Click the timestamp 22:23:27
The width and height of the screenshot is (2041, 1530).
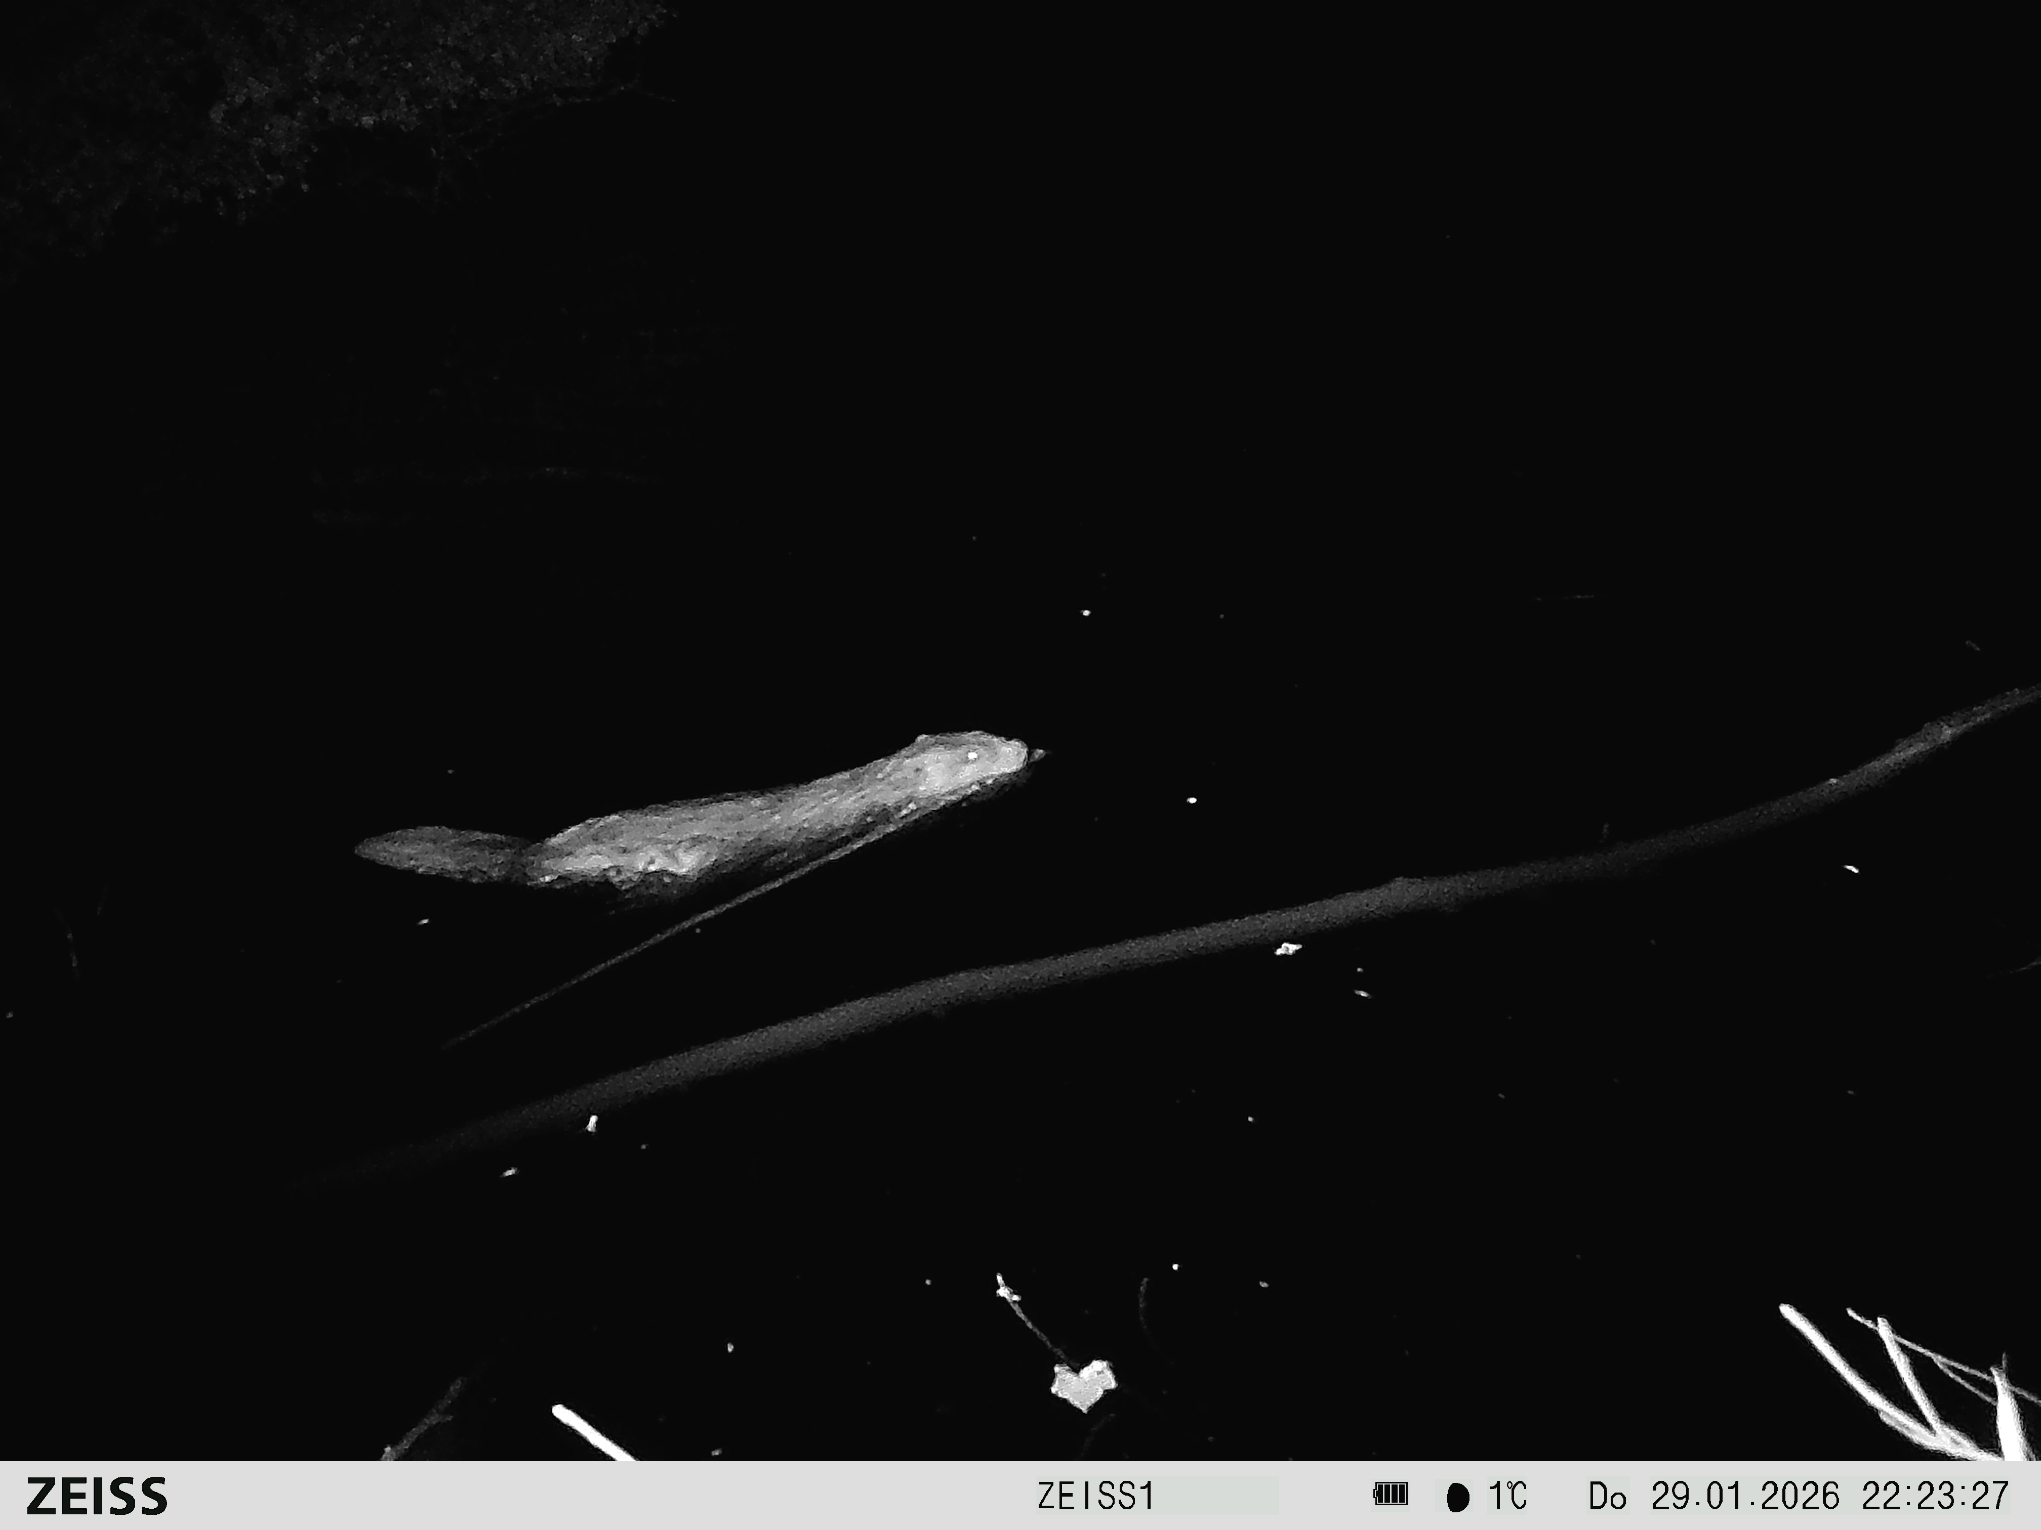click(x=1935, y=1496)
